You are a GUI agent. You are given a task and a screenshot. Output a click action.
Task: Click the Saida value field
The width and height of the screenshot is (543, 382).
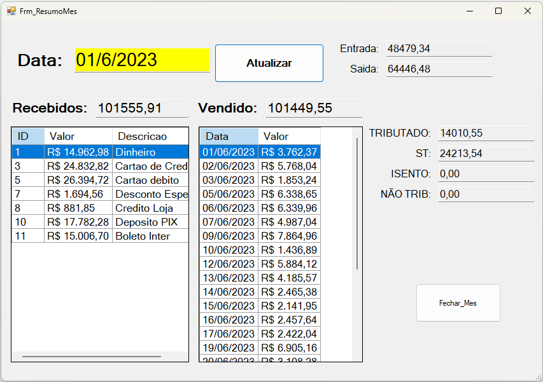(x=439, y=69)
